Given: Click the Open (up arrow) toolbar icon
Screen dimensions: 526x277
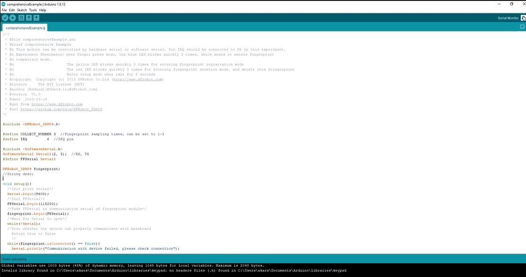Looking at the screenshot, I should (29, 17).
